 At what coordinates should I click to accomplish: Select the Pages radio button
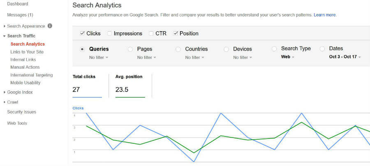(130, 49)
